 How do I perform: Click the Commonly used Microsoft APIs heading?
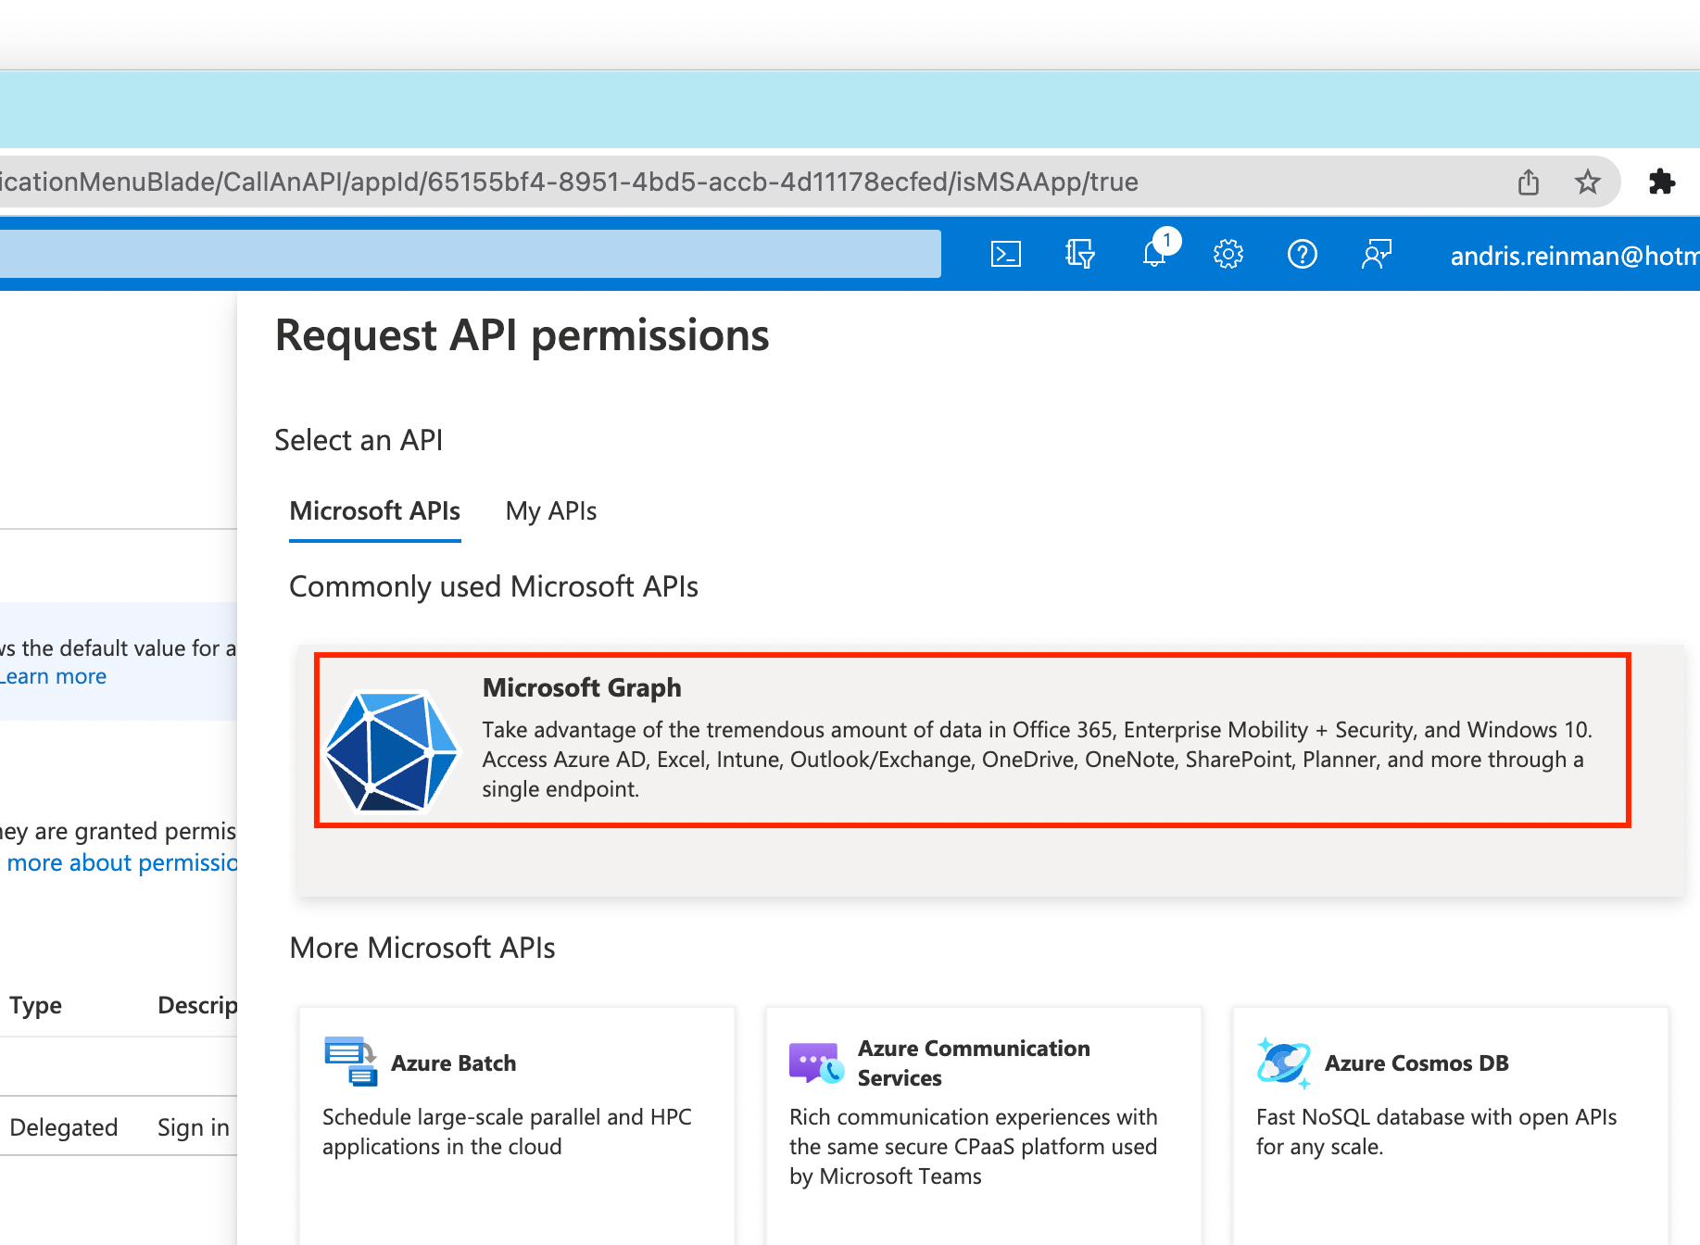click(494, 586)
